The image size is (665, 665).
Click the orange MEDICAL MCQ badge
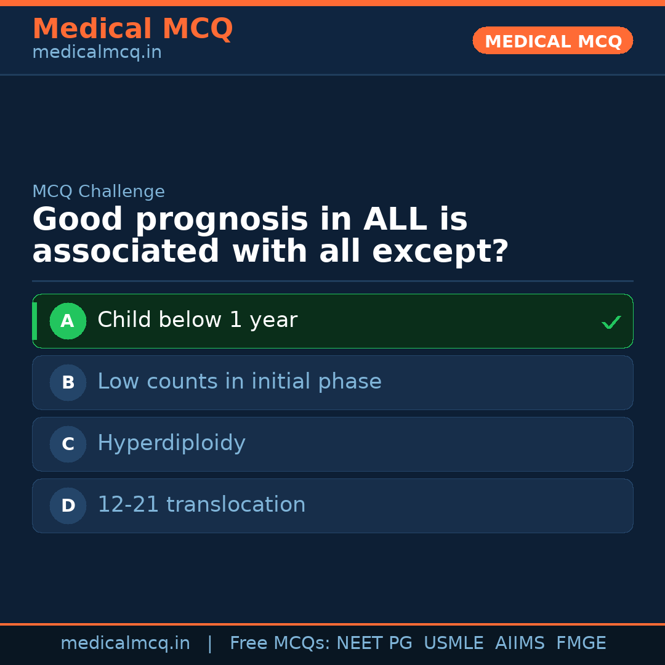(552, 41)
